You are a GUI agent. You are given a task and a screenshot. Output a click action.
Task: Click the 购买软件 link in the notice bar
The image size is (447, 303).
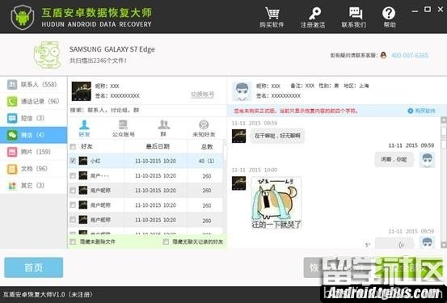pos(422,111)
